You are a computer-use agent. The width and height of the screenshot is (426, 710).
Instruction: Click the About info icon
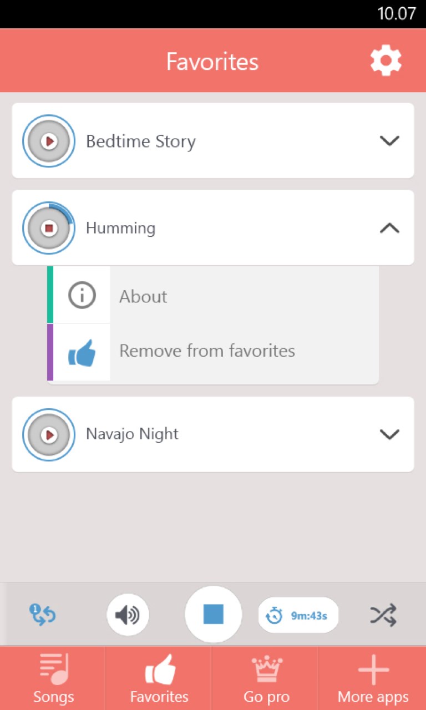pos(82,296)
